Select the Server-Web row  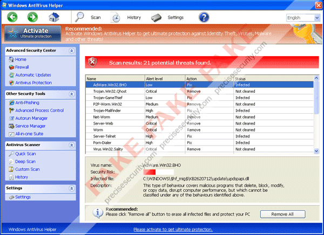199,123
